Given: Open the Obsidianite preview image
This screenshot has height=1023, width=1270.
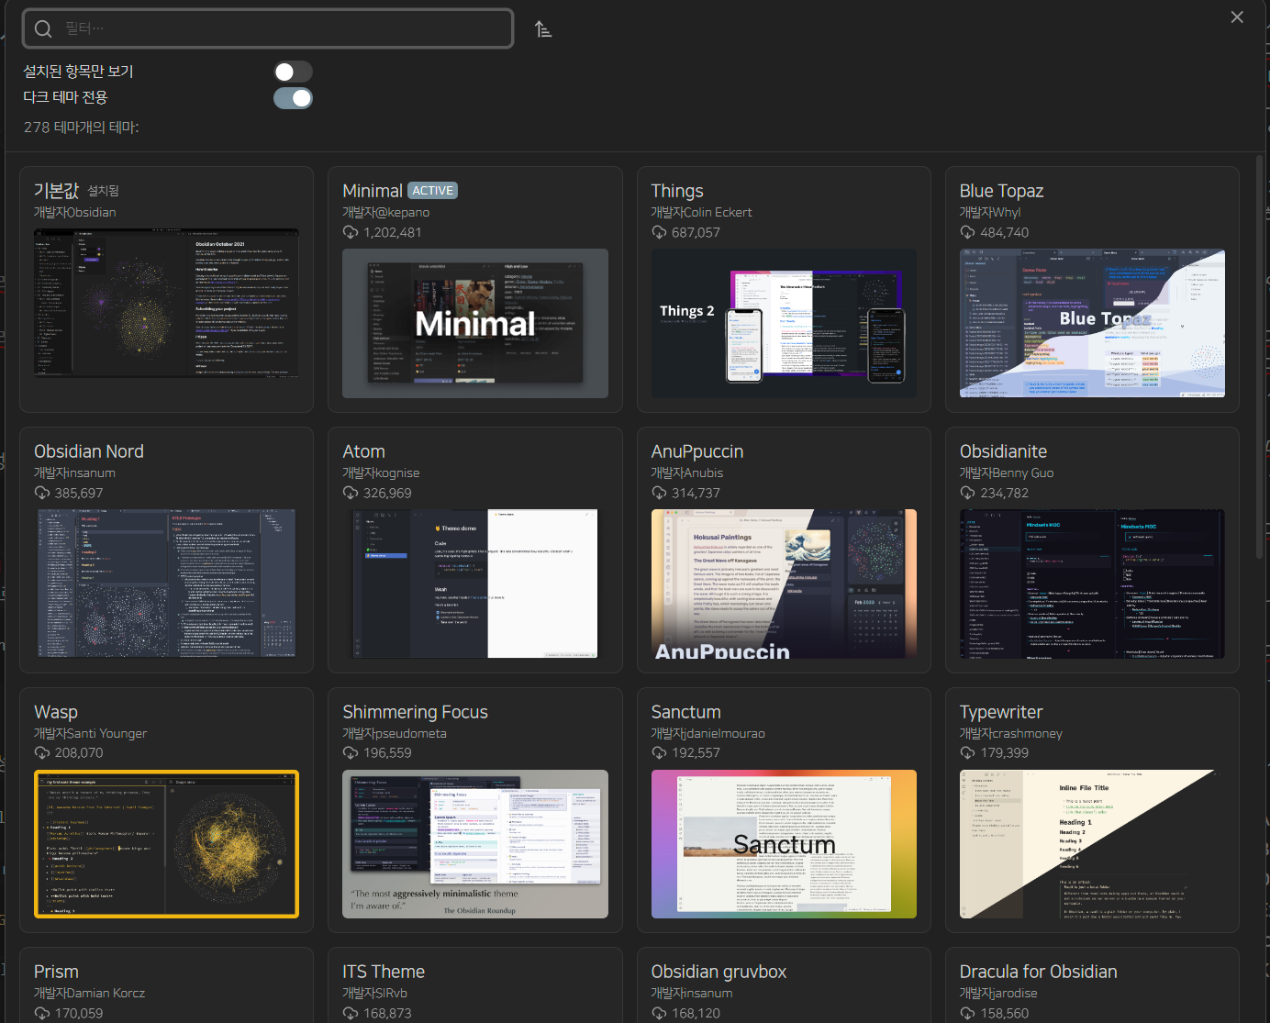Looking at the screenshot, I should click(x=1092, y=584).
